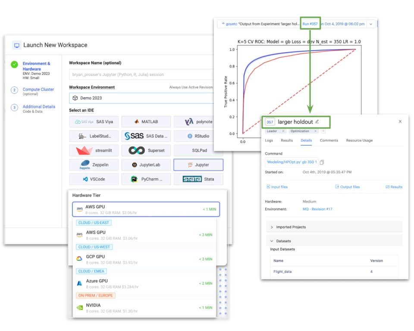Screen dimensions: 414x331
Task: Choose Azure GPU hardware tier
Action: 144,283
